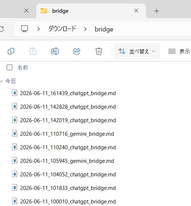Click the Rename toolbar icon
Image resolution: width=191 pixels, height=206 pixels.
tap(55, 51)
